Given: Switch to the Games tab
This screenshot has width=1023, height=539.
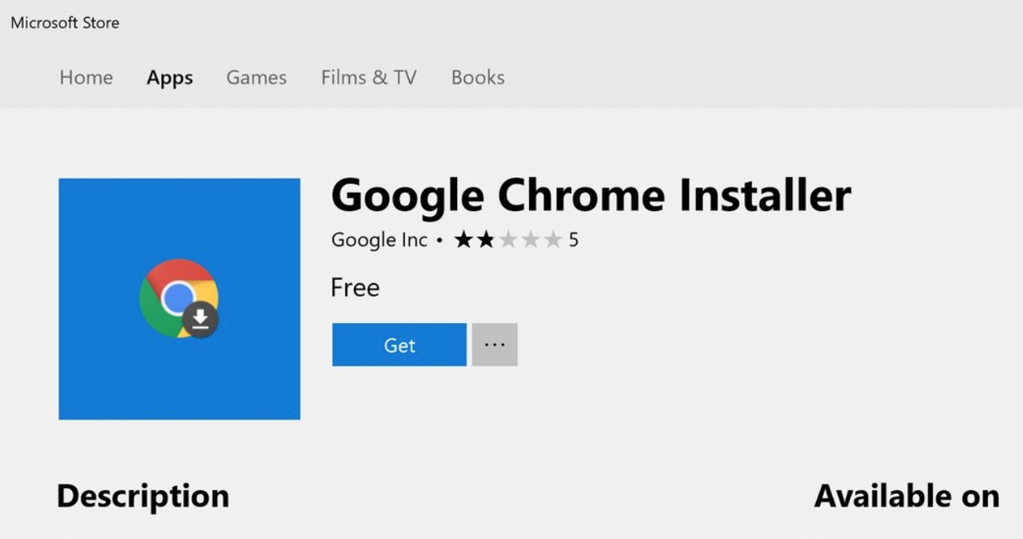Looking at the screenshot, I should (256, 78).
